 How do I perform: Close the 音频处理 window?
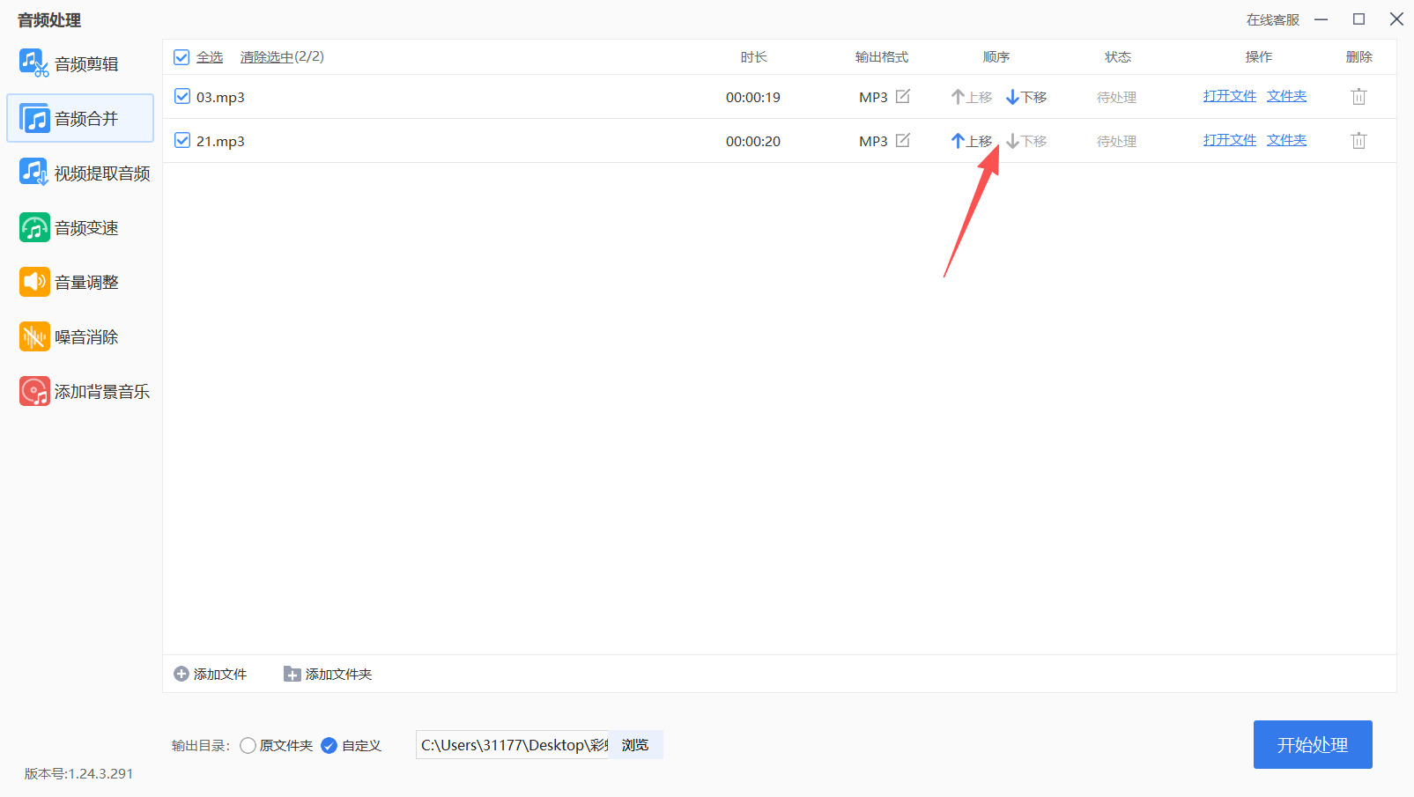[x=1396, y=19]
